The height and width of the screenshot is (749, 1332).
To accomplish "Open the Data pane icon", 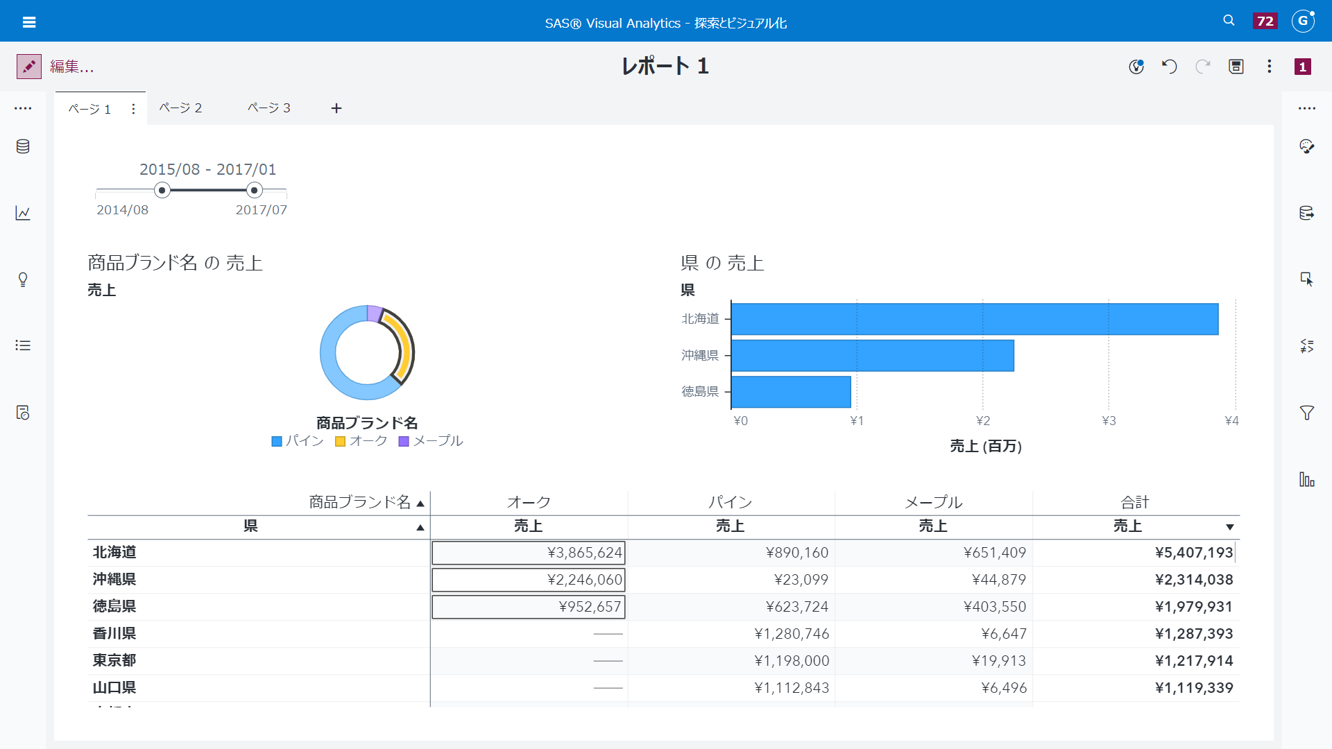I will (x=23, y=146).
